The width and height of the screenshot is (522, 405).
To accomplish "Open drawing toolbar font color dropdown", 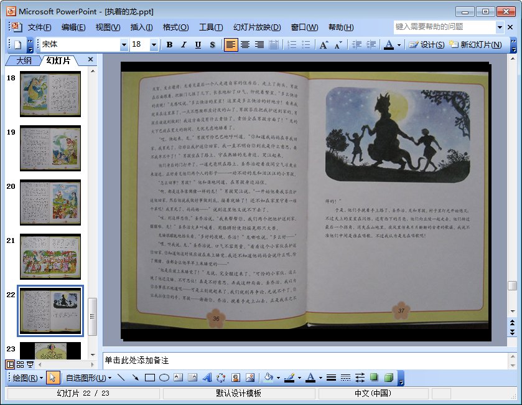I will [320, 378].
